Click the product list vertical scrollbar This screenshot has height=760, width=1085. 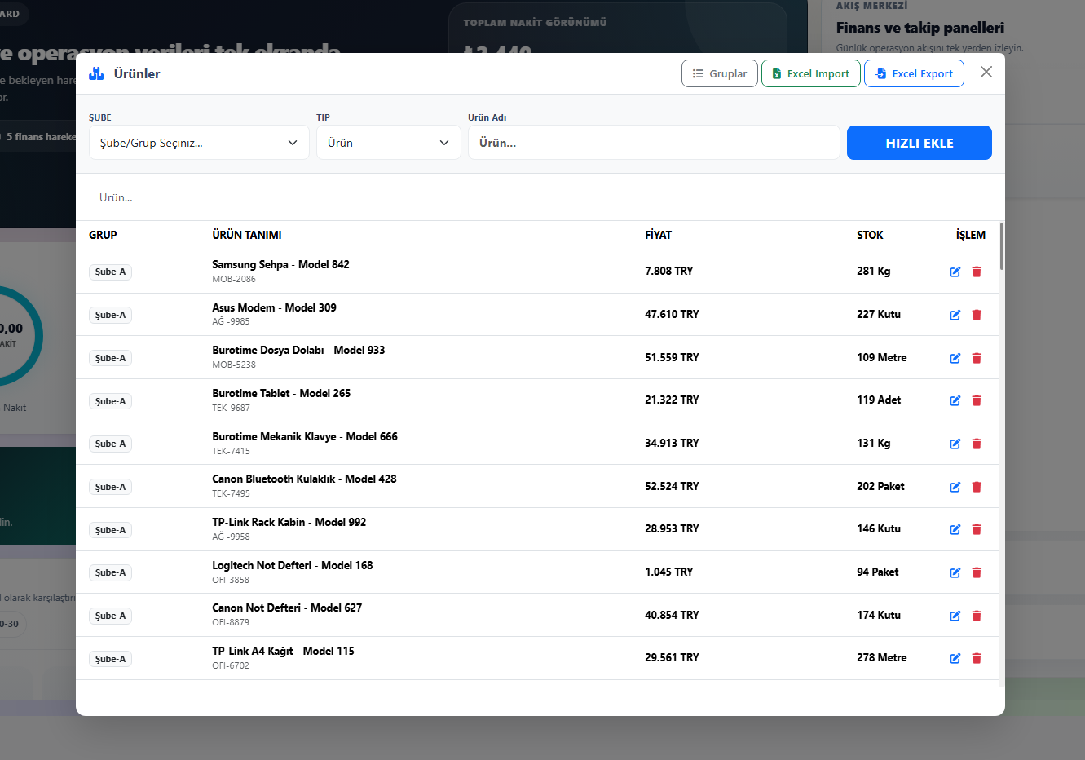pos(1001,245)
